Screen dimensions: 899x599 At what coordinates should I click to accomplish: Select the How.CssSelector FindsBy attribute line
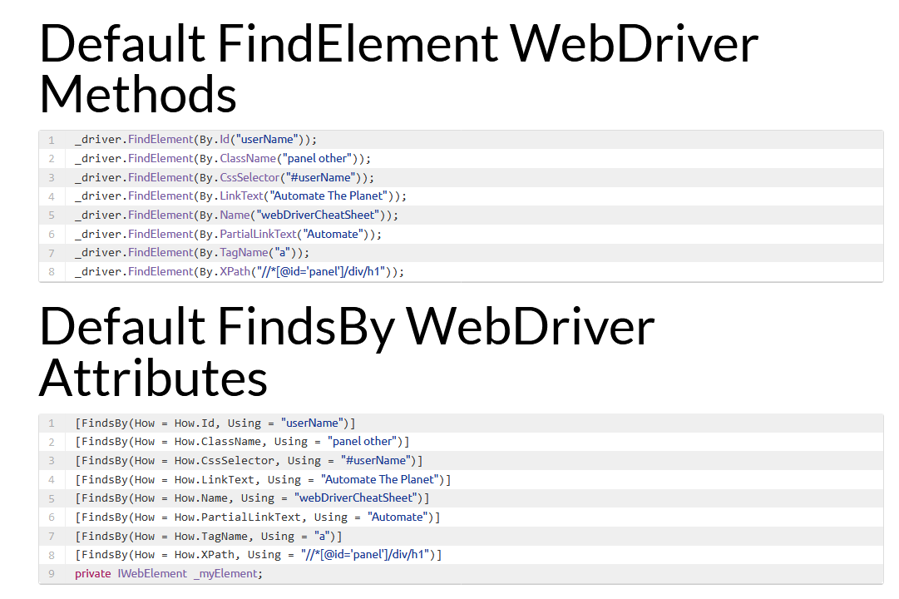(x=249, y=460)
